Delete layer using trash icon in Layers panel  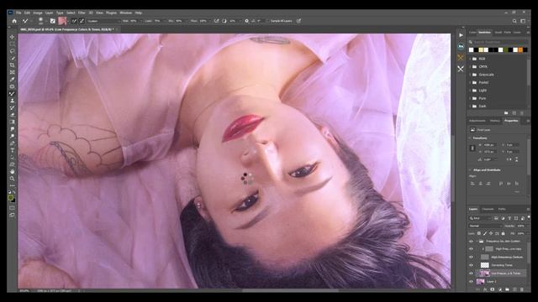coord(522,289)
